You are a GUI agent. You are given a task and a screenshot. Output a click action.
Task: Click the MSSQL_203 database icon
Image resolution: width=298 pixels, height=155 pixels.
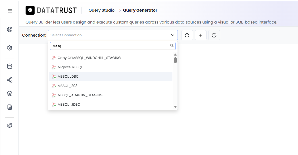point(54,86)
